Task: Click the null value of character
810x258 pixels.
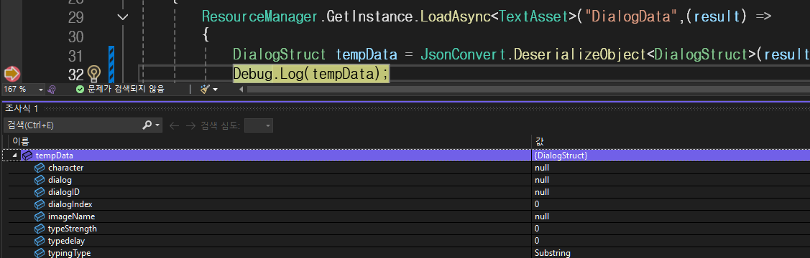Action: click(x=542, y=168)
